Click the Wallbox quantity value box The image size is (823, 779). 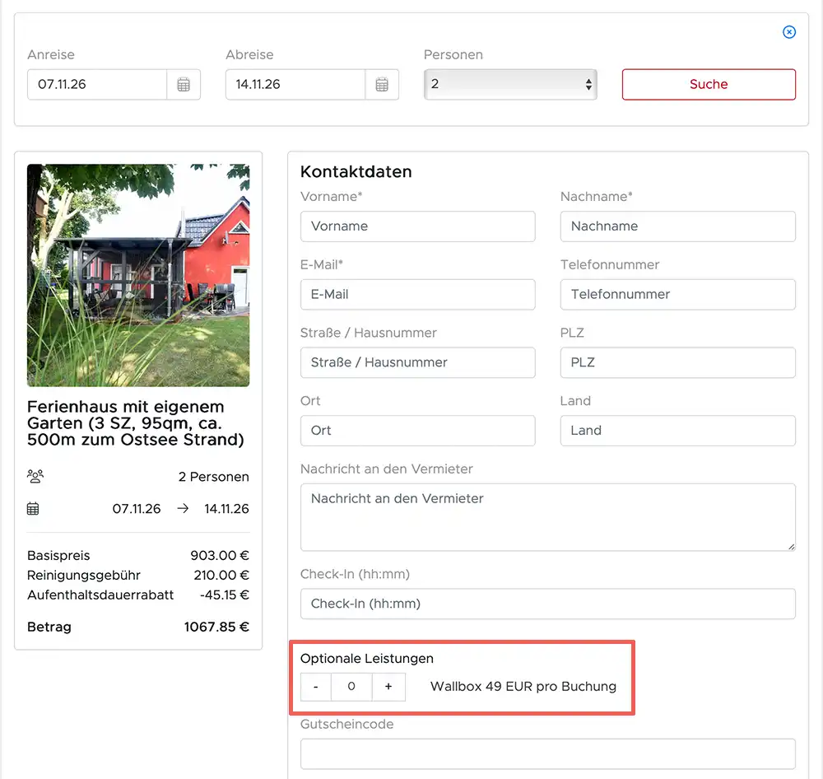(x=351, y=687)
